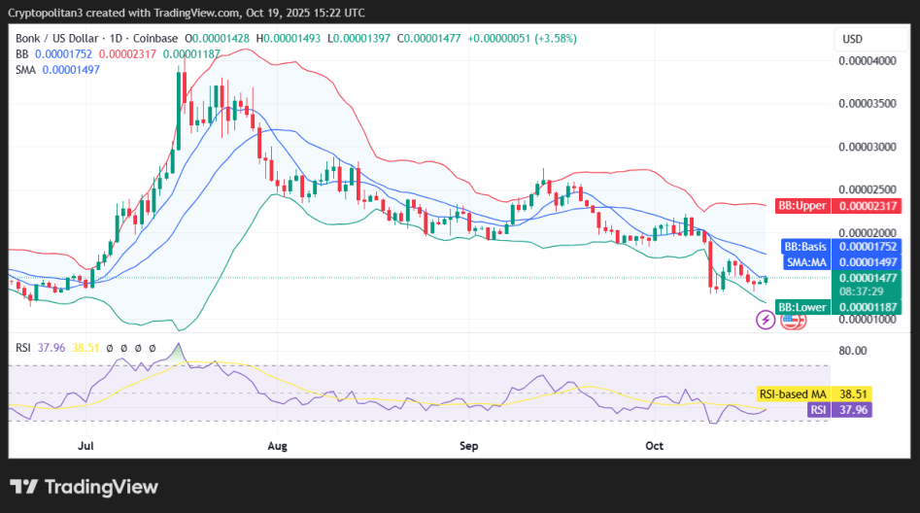This screenshot has height=513, width=920.
Task: Click the Aug marker on time axis
Action: [x=279, y=446]
